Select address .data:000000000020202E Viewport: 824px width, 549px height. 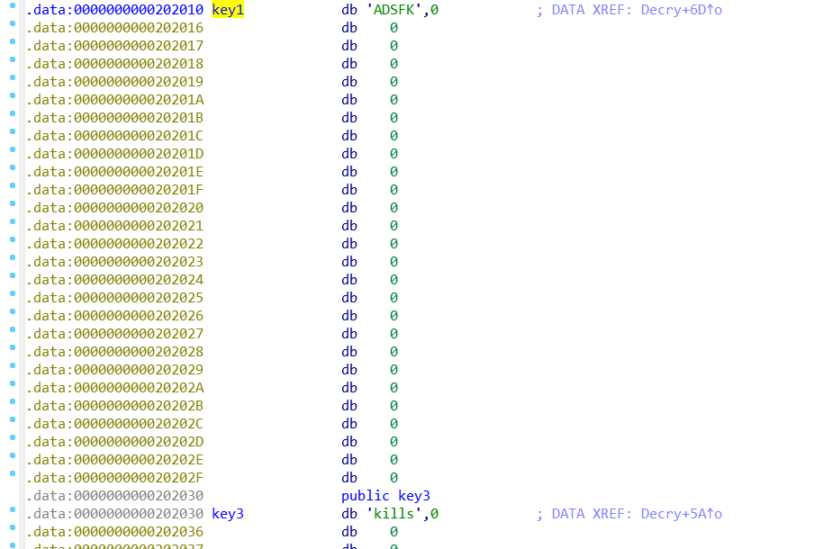[114, 460]
